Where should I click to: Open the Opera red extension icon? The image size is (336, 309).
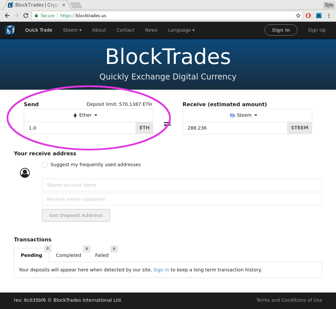click(308, 15)
